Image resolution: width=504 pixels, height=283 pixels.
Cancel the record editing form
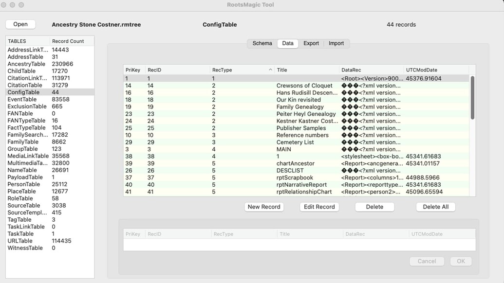pos(427,261)
